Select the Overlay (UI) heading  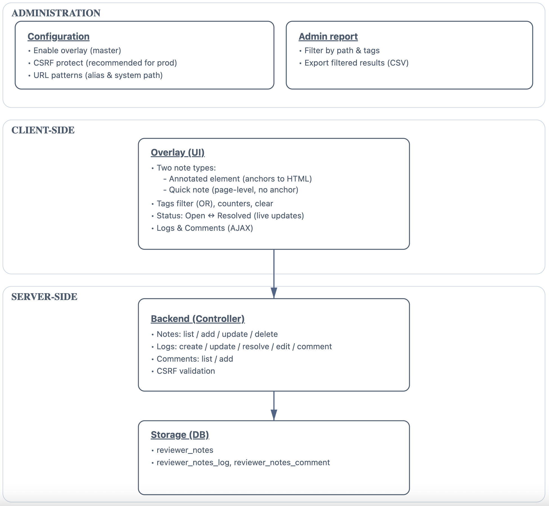[177, 153]
